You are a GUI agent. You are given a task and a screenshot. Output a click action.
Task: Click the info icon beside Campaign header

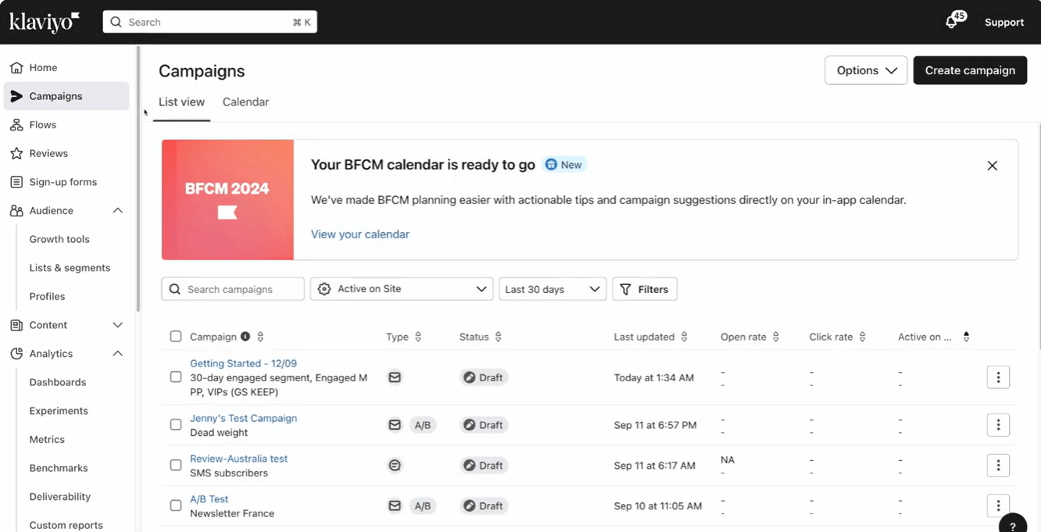click(245, 337)
